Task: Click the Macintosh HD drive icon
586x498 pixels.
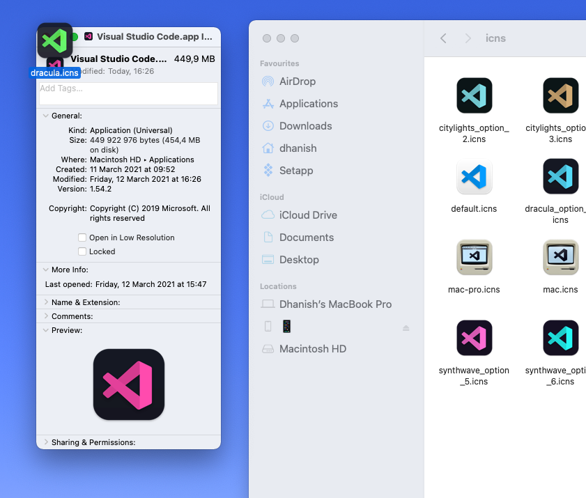Action: pos(268,349)
